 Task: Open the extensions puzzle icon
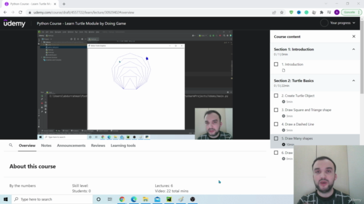(x=321, y=12)
